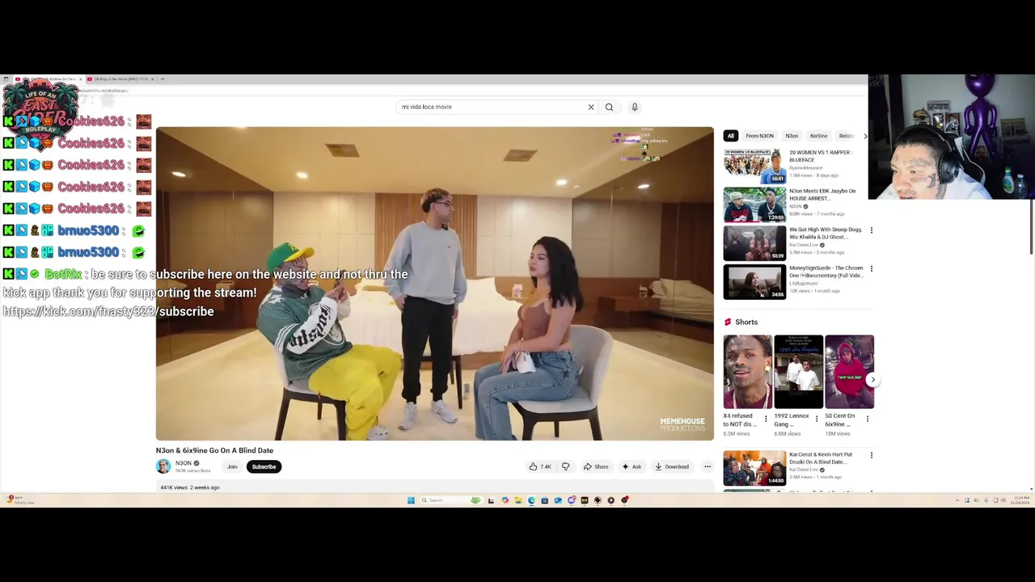The image size is (1035, 582).
Task: Open MoneySignSuede documentary thumbnail
Action: coord(754,281)
